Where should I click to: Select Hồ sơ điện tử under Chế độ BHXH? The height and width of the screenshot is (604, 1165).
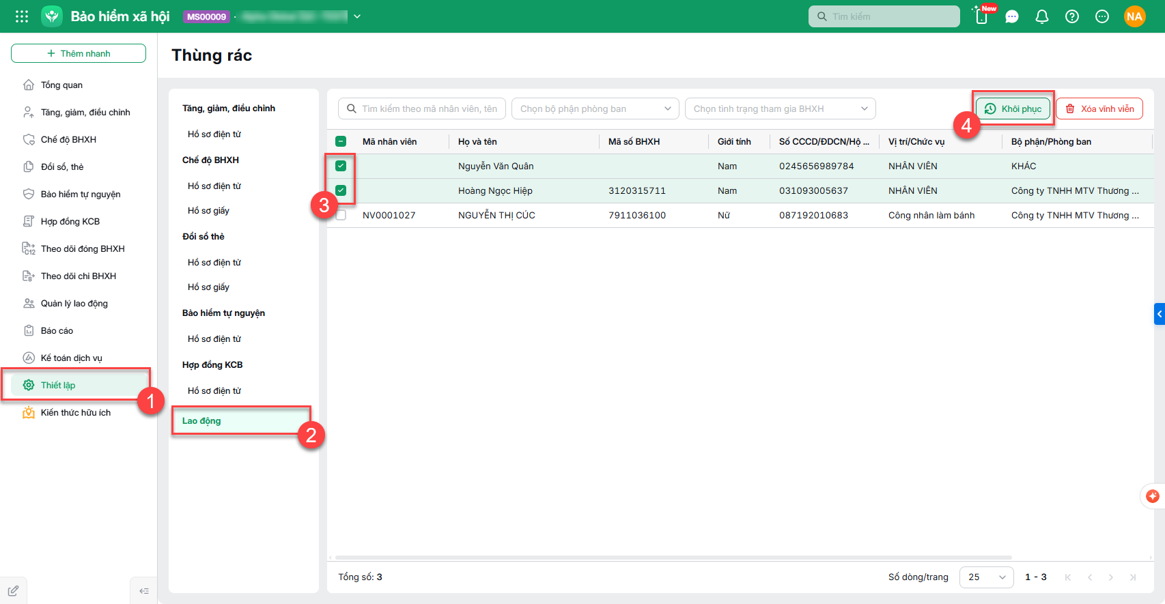tap(214, 186)
